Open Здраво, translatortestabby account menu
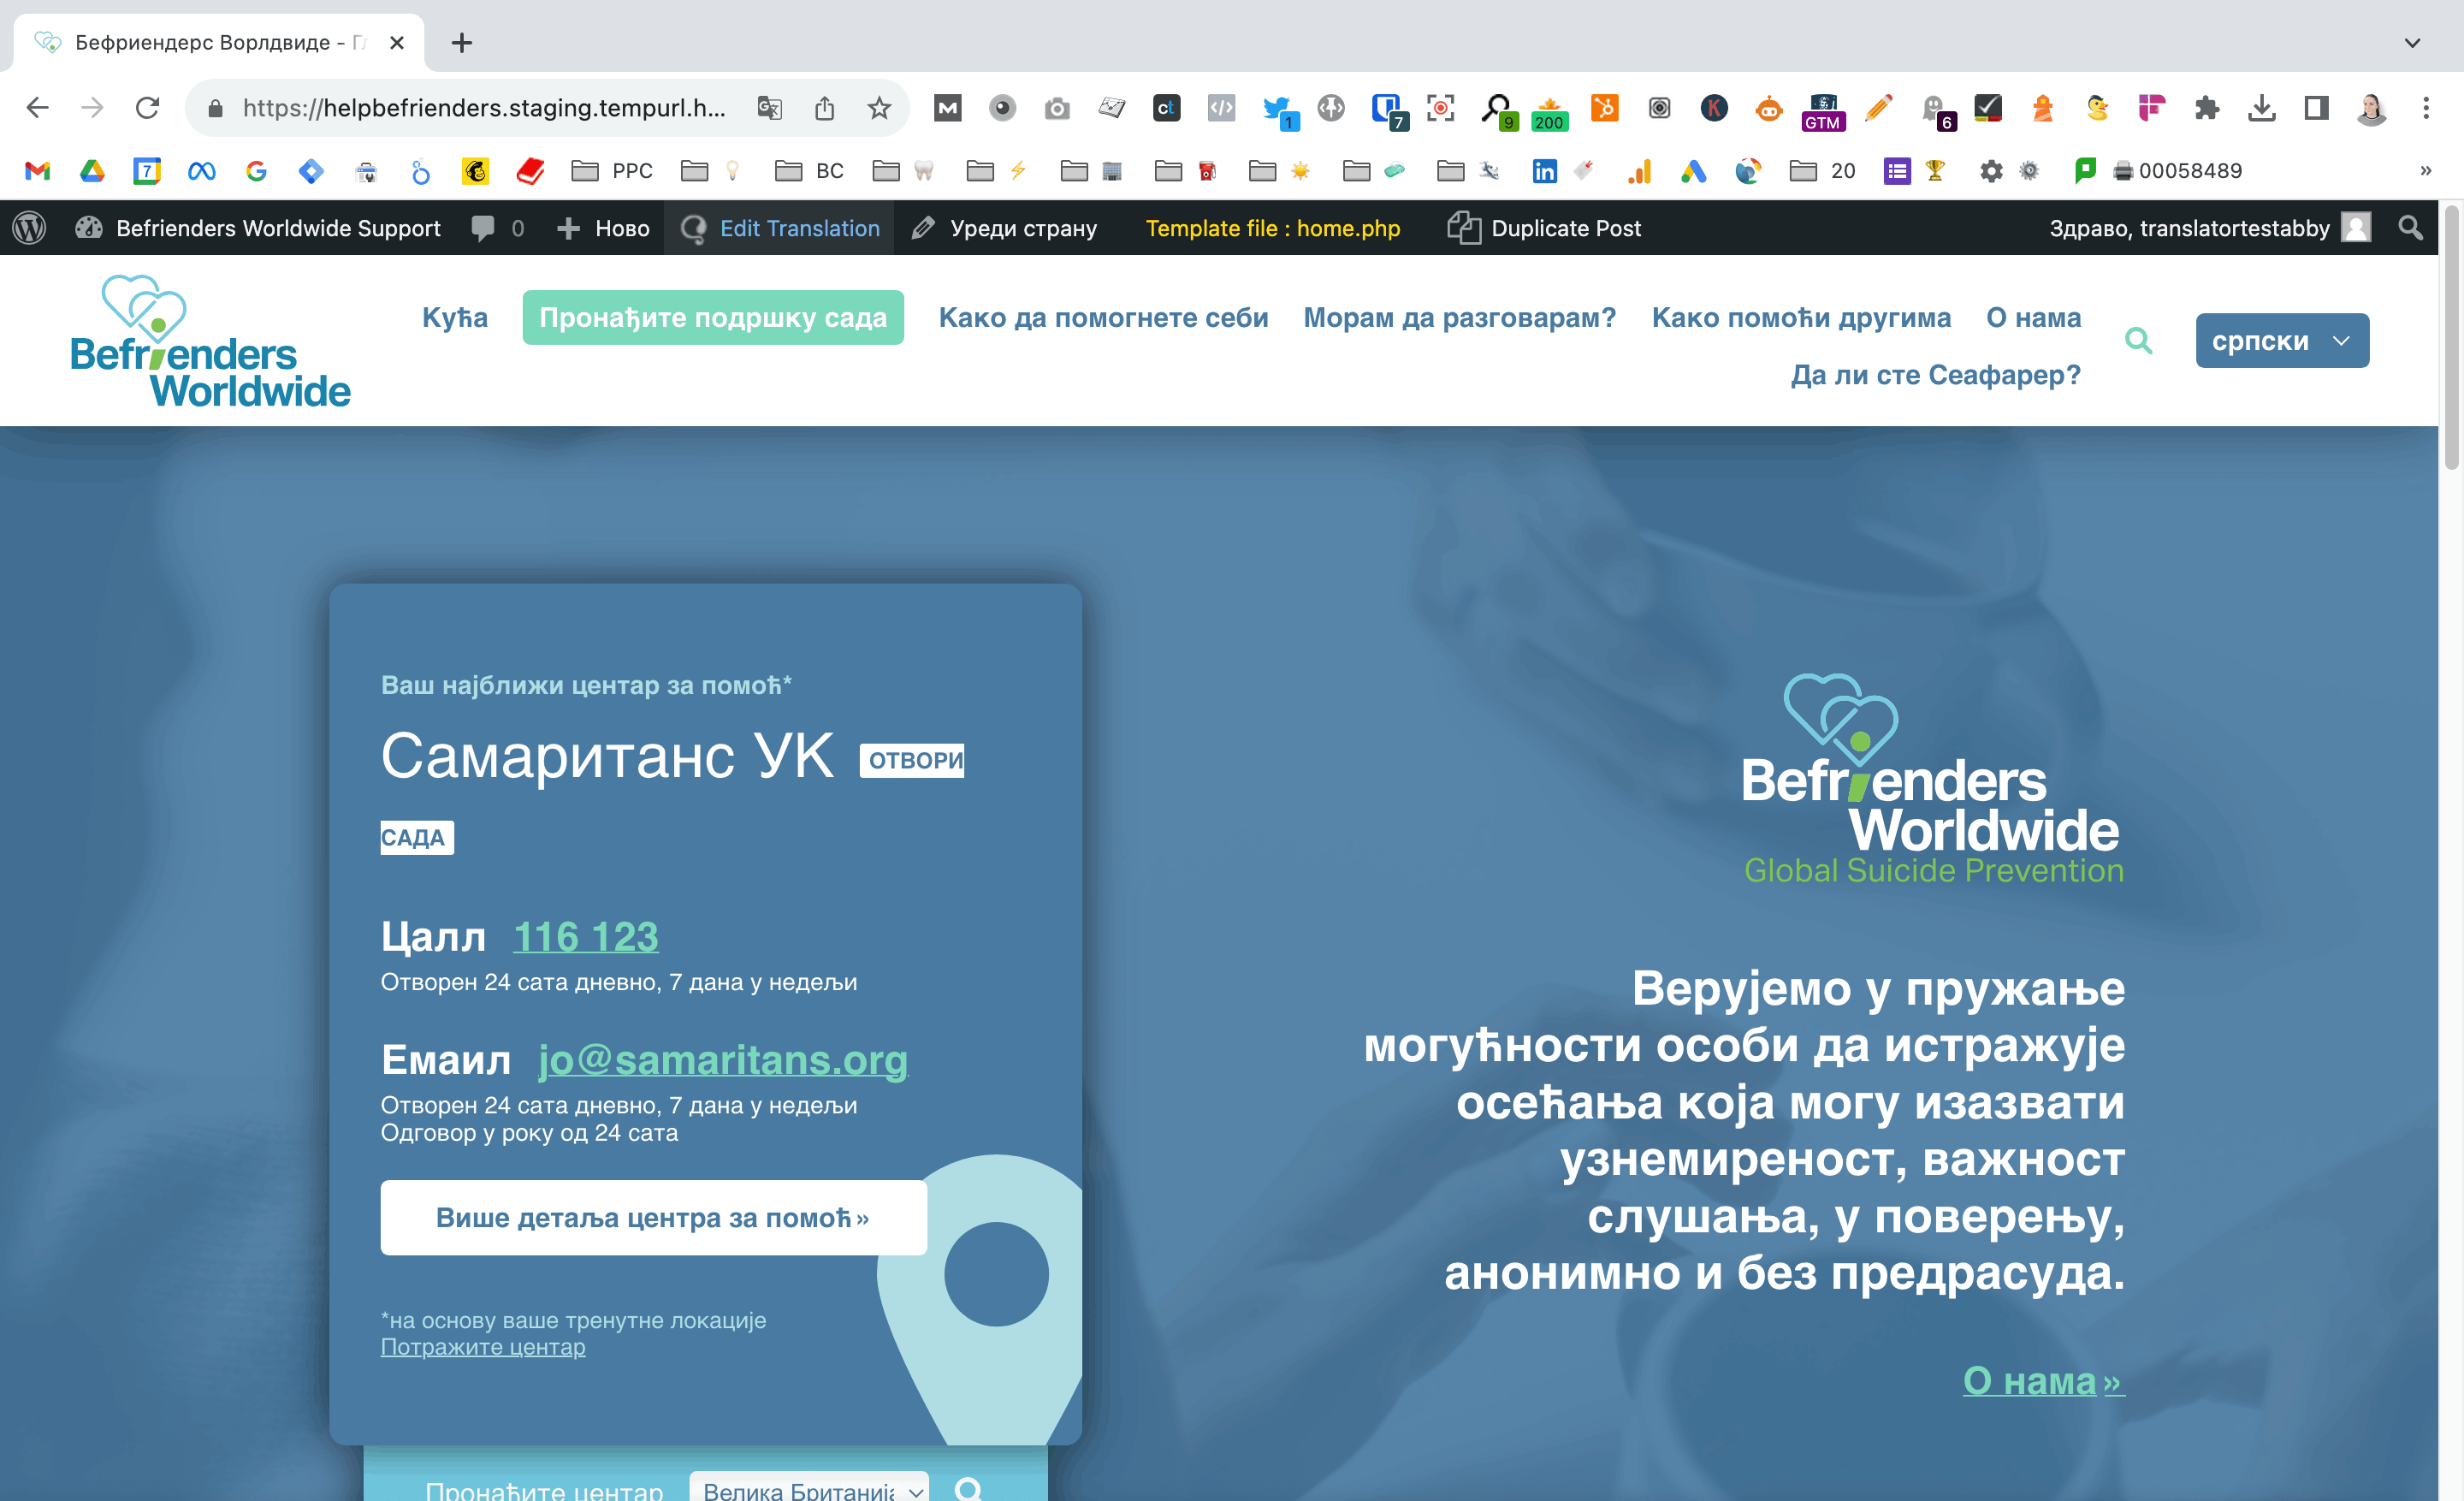 pos(2209,228)
